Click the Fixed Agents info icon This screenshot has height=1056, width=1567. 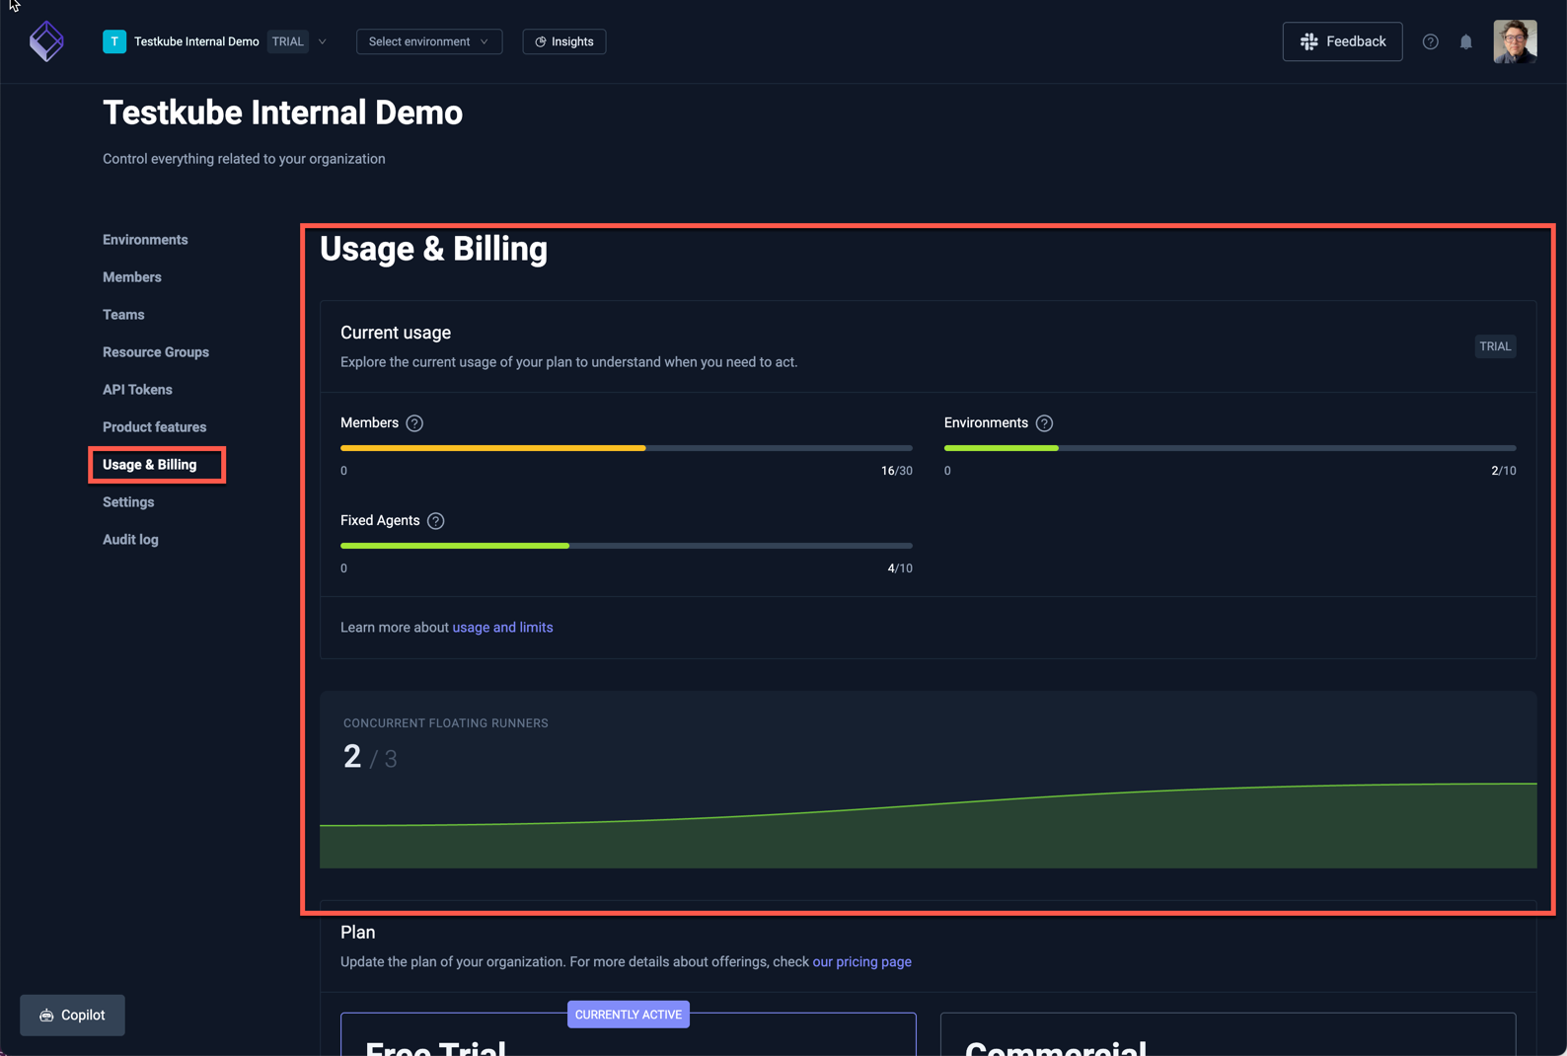coord(435,521)
